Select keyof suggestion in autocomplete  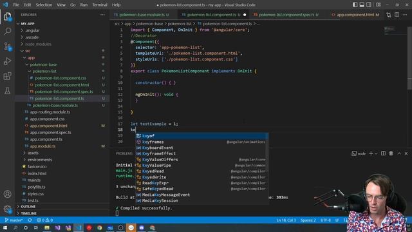(201, 136)
